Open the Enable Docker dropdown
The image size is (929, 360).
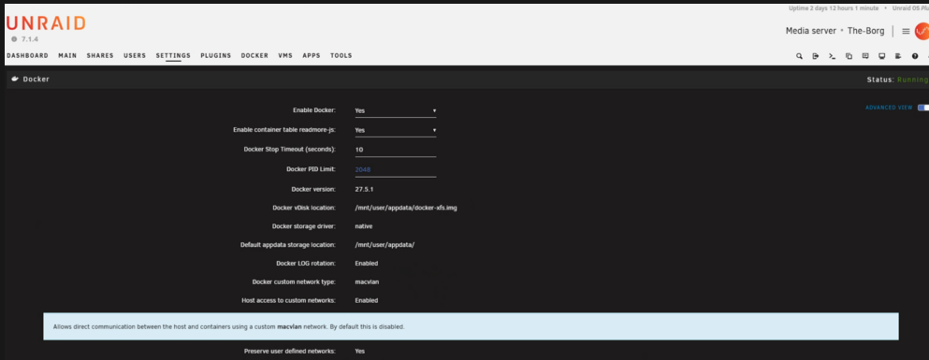point(395,110)
